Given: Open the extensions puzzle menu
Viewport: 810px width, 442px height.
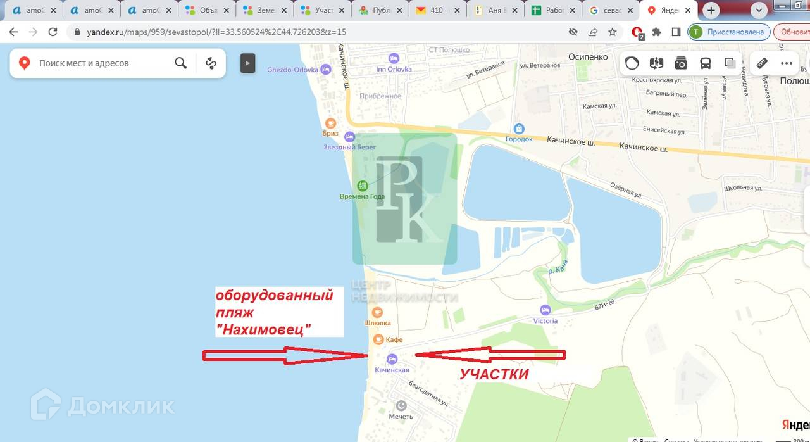Looking at the screenshot, I should click(657, 32).
